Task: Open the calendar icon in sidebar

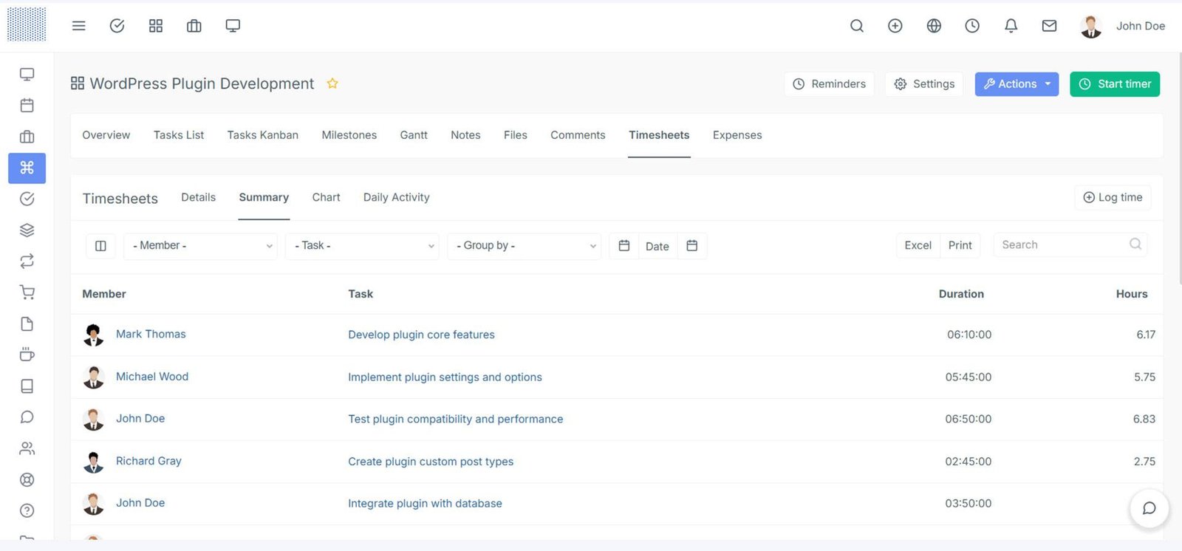Action: tap(27, 106)
